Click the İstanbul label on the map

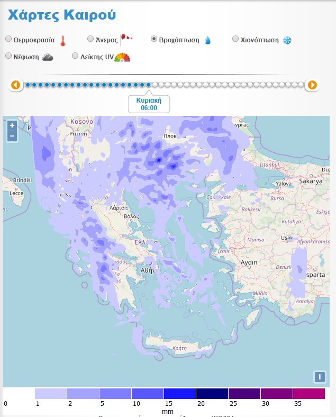click(x=269, y=165)
